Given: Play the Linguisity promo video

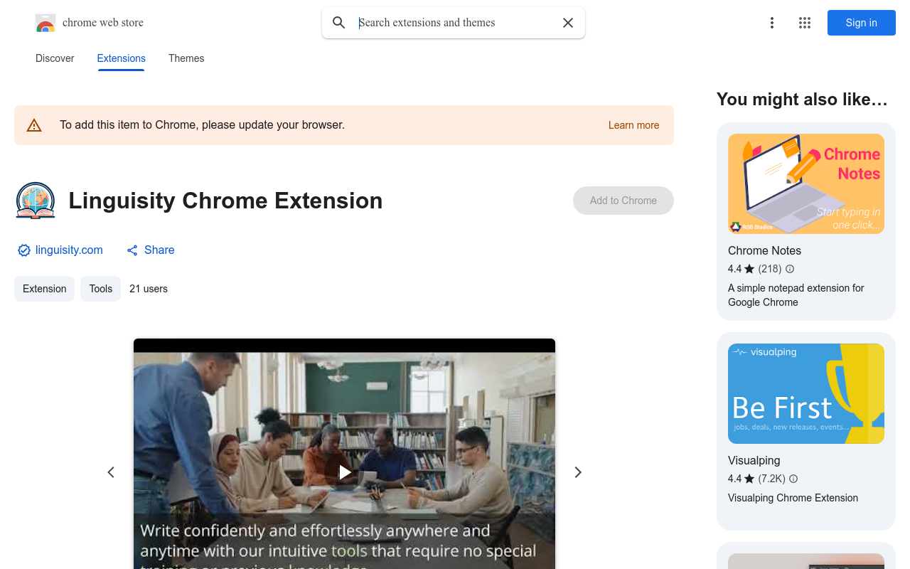Looking at the screenshot, I should coord(345,472).
